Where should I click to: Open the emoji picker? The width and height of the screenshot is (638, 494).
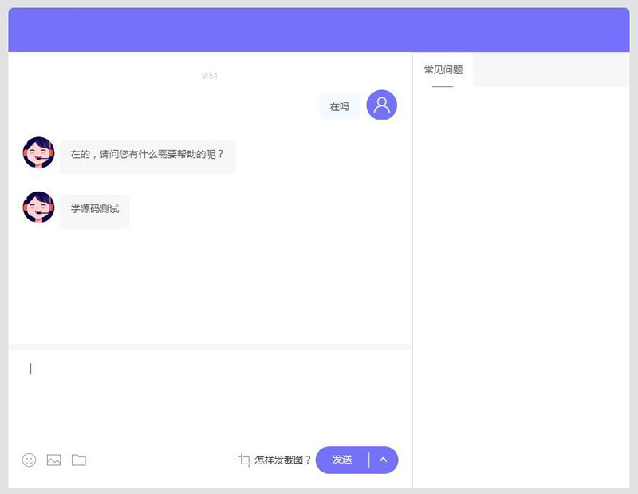click(x=28, y=460)
